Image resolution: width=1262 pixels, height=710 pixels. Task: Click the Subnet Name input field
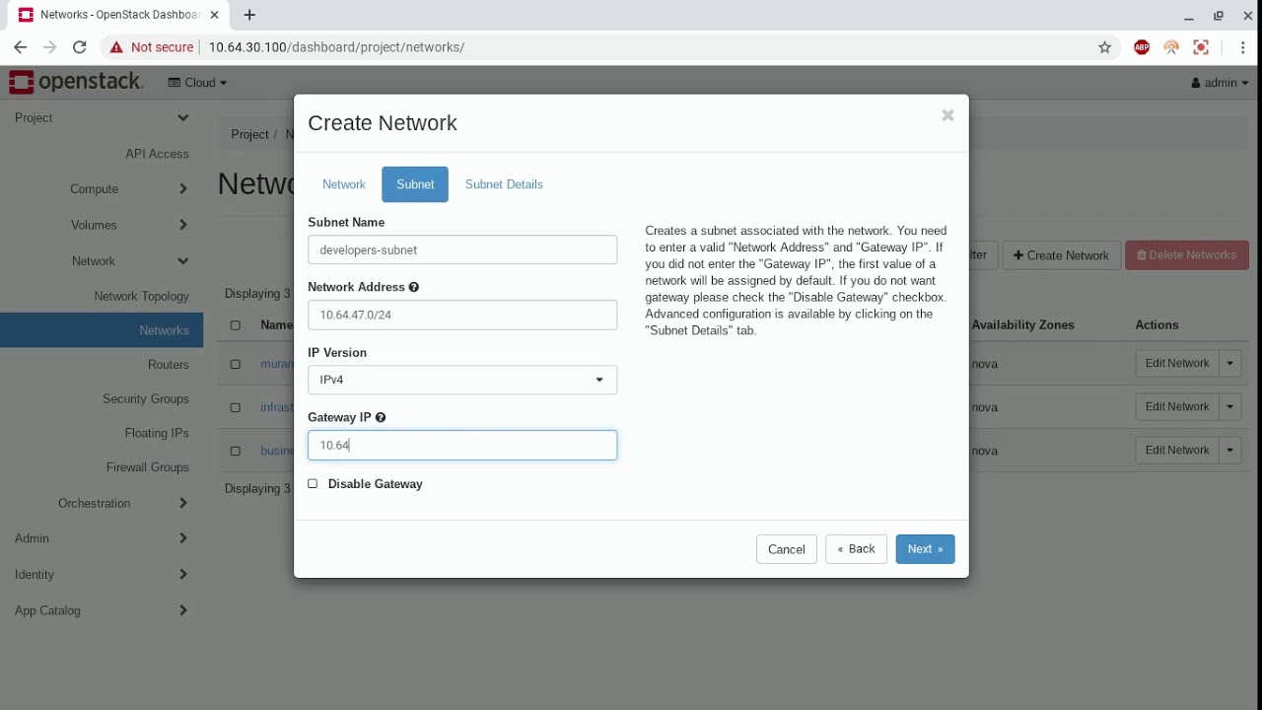pyautogui.click(x=462, y=249)
